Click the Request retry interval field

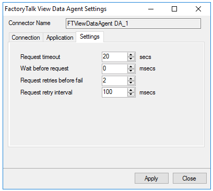tap(115, 92)
